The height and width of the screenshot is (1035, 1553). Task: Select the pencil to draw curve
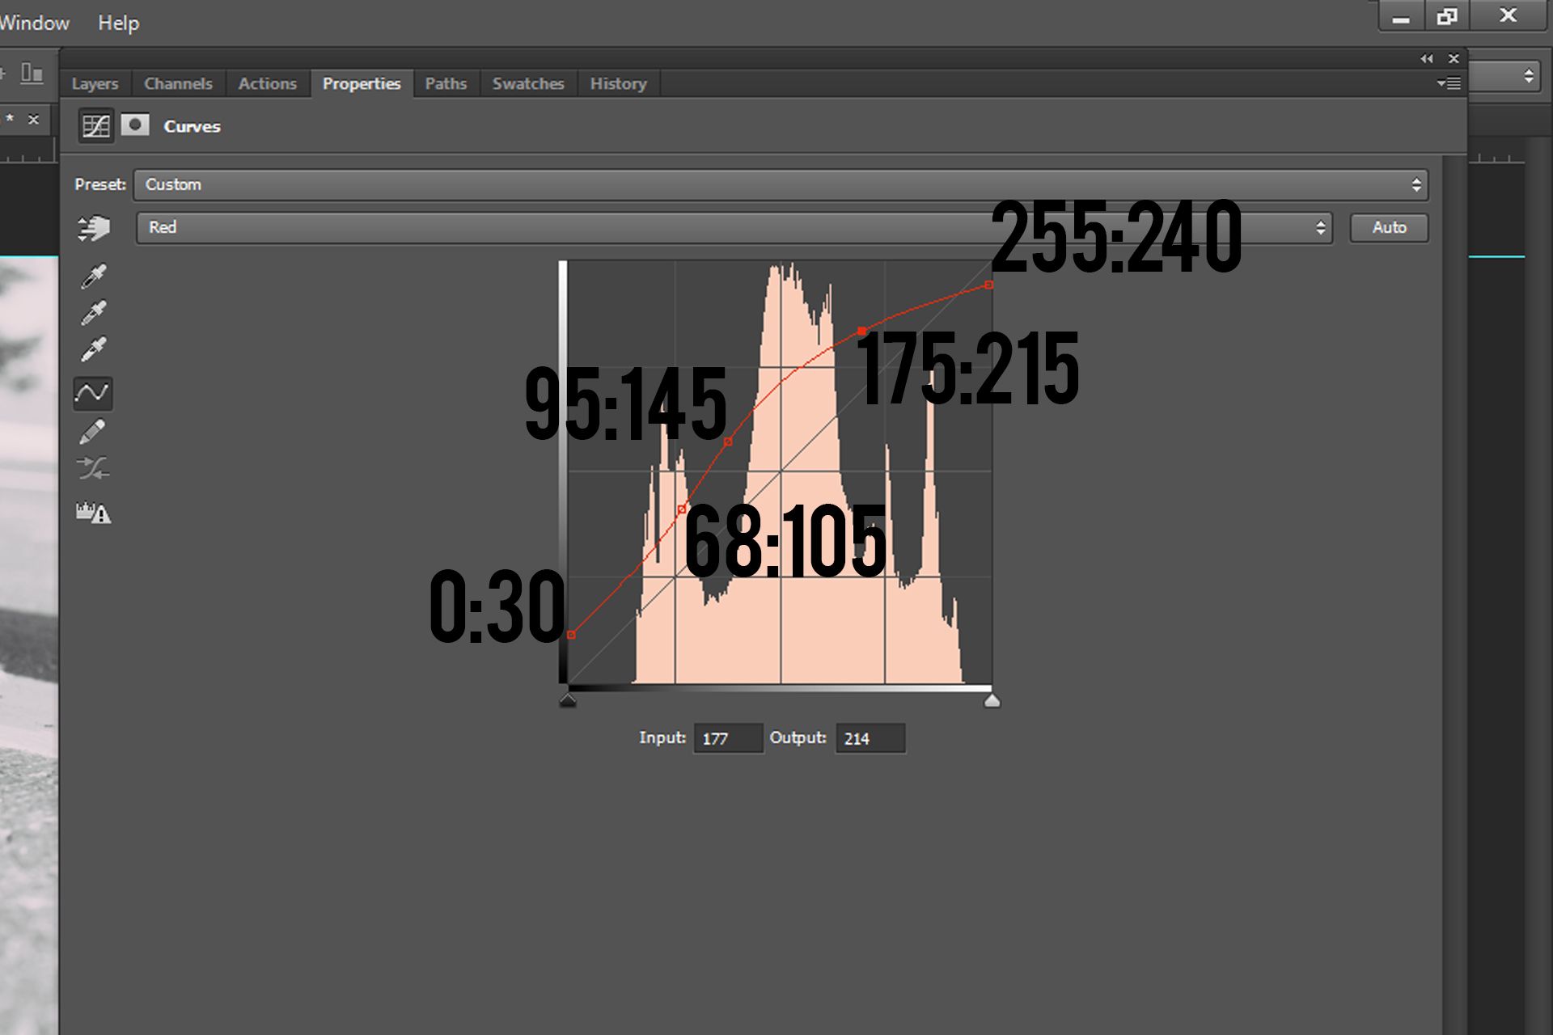pyautogui.click(x=93, y=431)
